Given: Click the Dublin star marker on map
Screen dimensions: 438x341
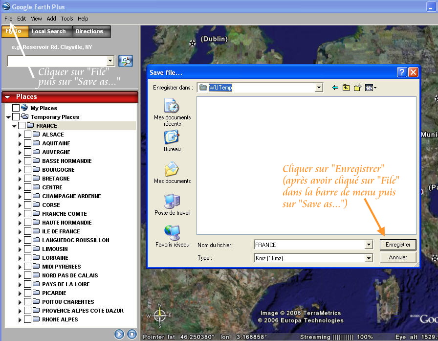Looking at the screenshot, I should [x=193, y=43].
